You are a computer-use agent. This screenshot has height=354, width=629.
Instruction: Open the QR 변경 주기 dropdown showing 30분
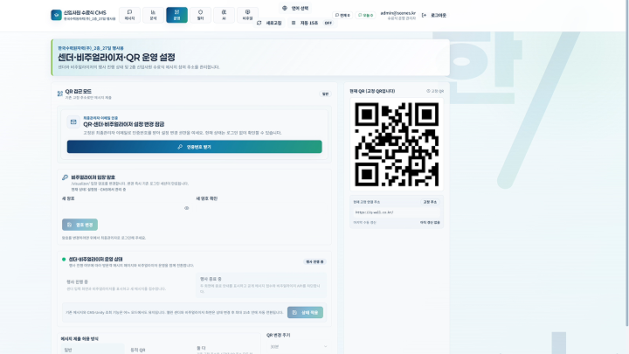[x=299, y=346]
